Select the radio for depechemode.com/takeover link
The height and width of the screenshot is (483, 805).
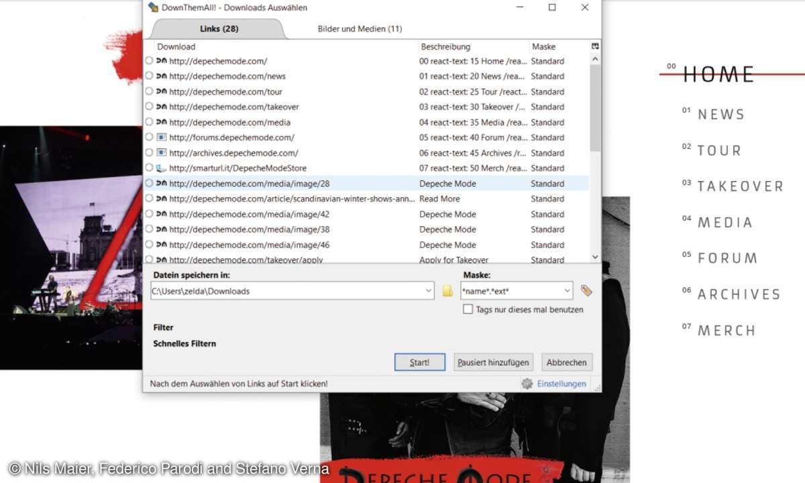[149, 107]
